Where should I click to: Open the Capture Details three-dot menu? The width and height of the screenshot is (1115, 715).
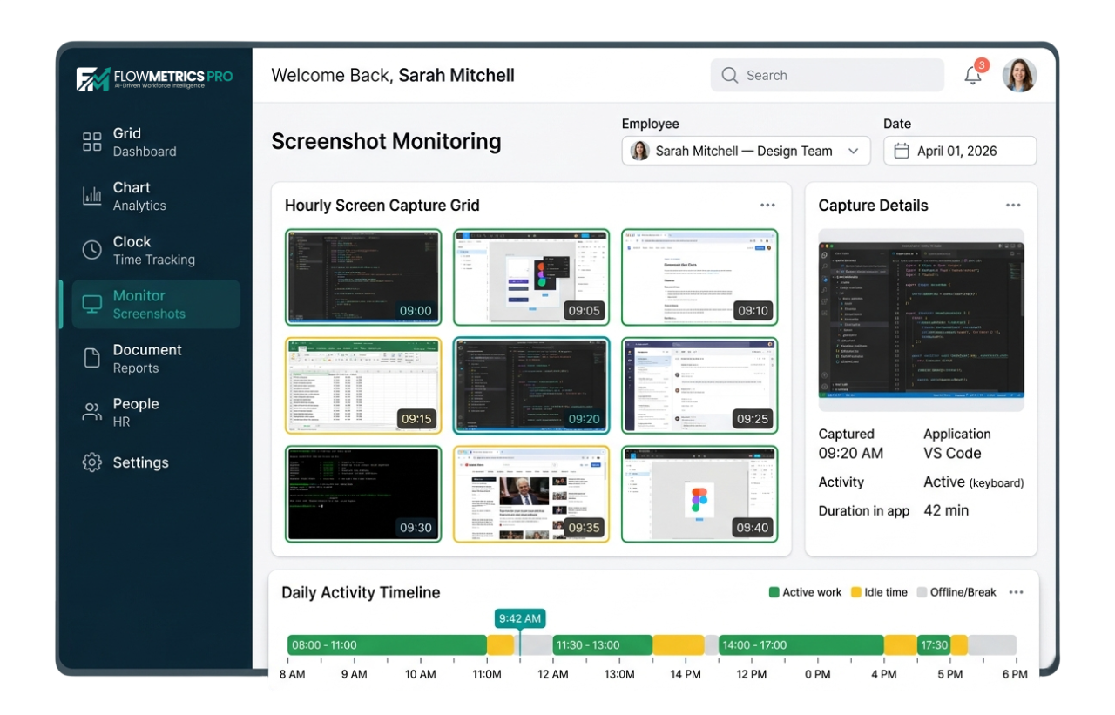click(1013, 205)
